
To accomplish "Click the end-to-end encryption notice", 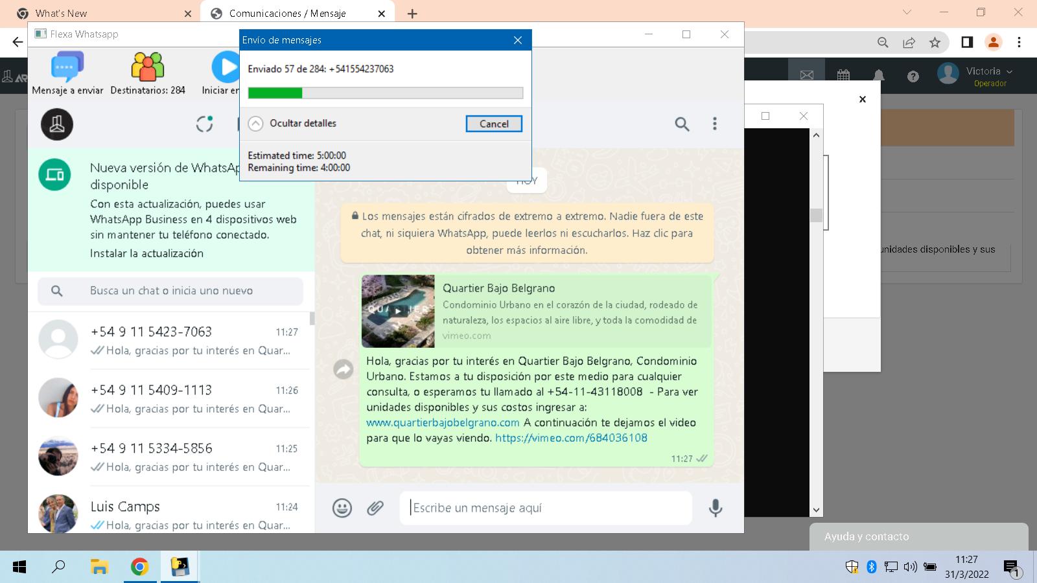I will click(x=527, y=233).
